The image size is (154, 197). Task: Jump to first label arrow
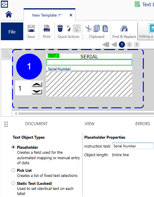pos(106,45)
